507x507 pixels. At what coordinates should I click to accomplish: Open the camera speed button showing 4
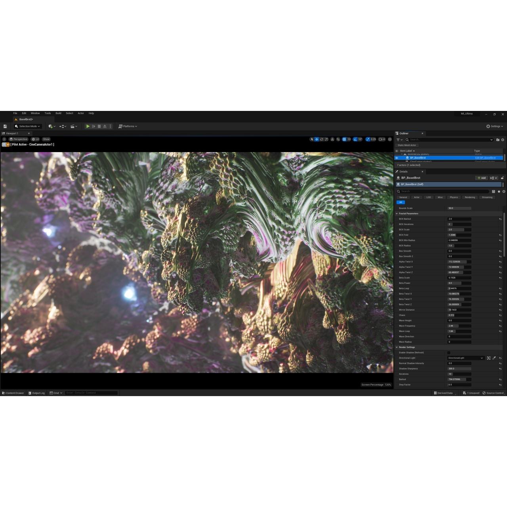pyautogui.click(x=382, y=139)
